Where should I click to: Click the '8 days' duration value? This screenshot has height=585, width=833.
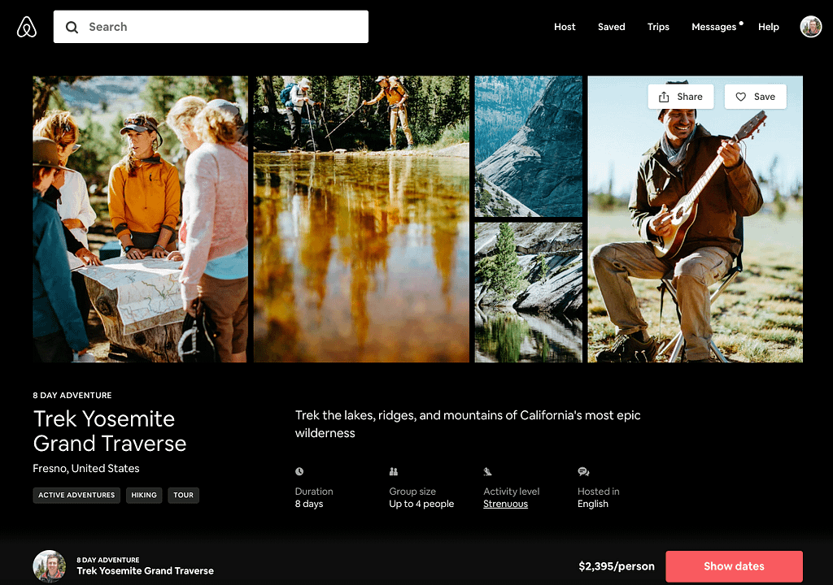309,504
